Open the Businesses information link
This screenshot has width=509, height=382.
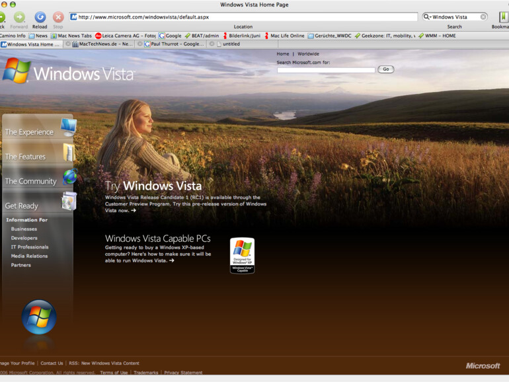tap(24, 229)
